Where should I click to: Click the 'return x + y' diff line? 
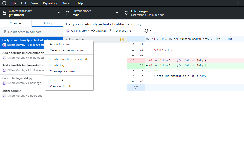click(163, 50)
